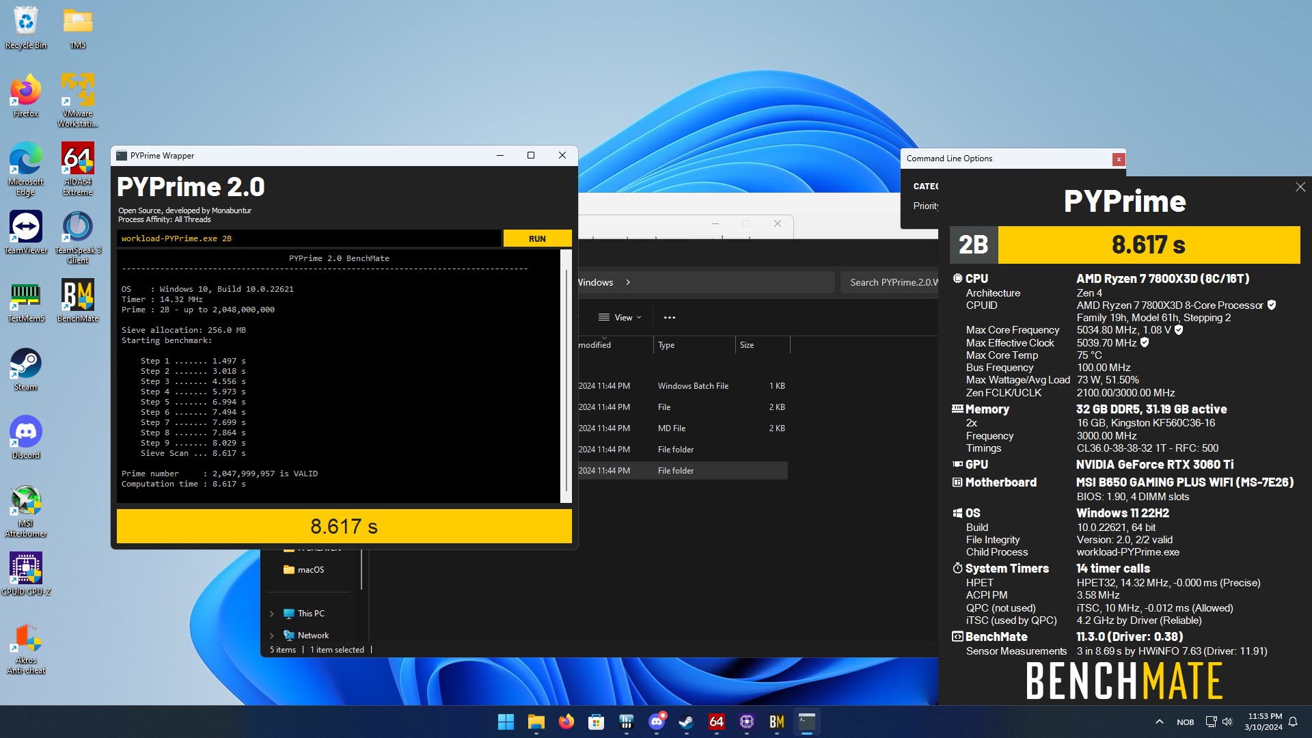This screenshot has width=1312, height=738.
Task: Open BenchMate BM icon on taskbar
Action: pyautogui.click(x=776, y=722)
